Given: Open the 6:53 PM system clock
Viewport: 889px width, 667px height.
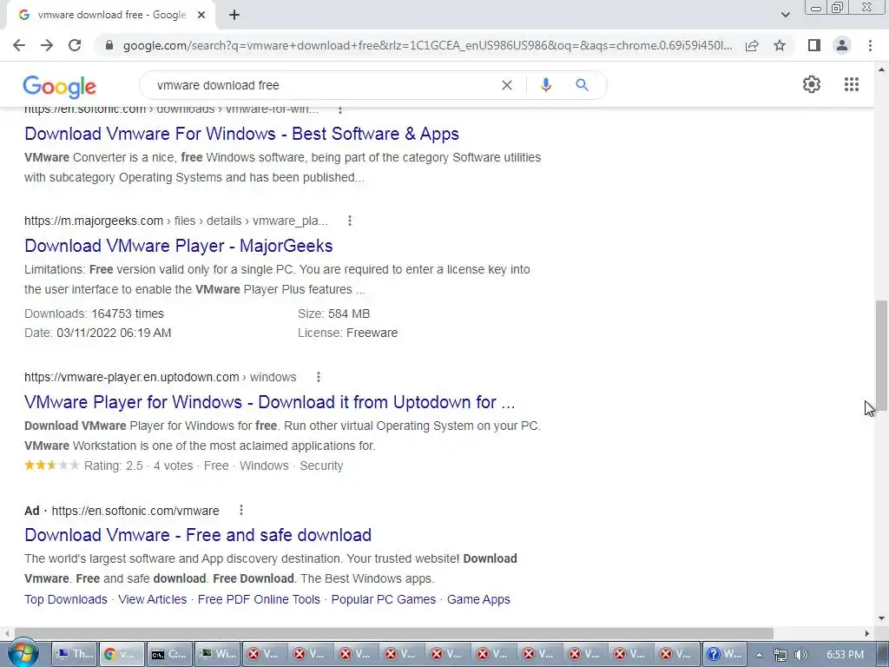Looking at the screenshot, I should (x=846, y=655).
